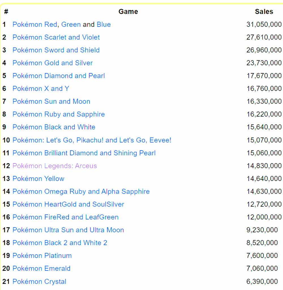
Task: Open the Pokémon X and Y page
Action: pyautogui.click(x=41, y=88)
